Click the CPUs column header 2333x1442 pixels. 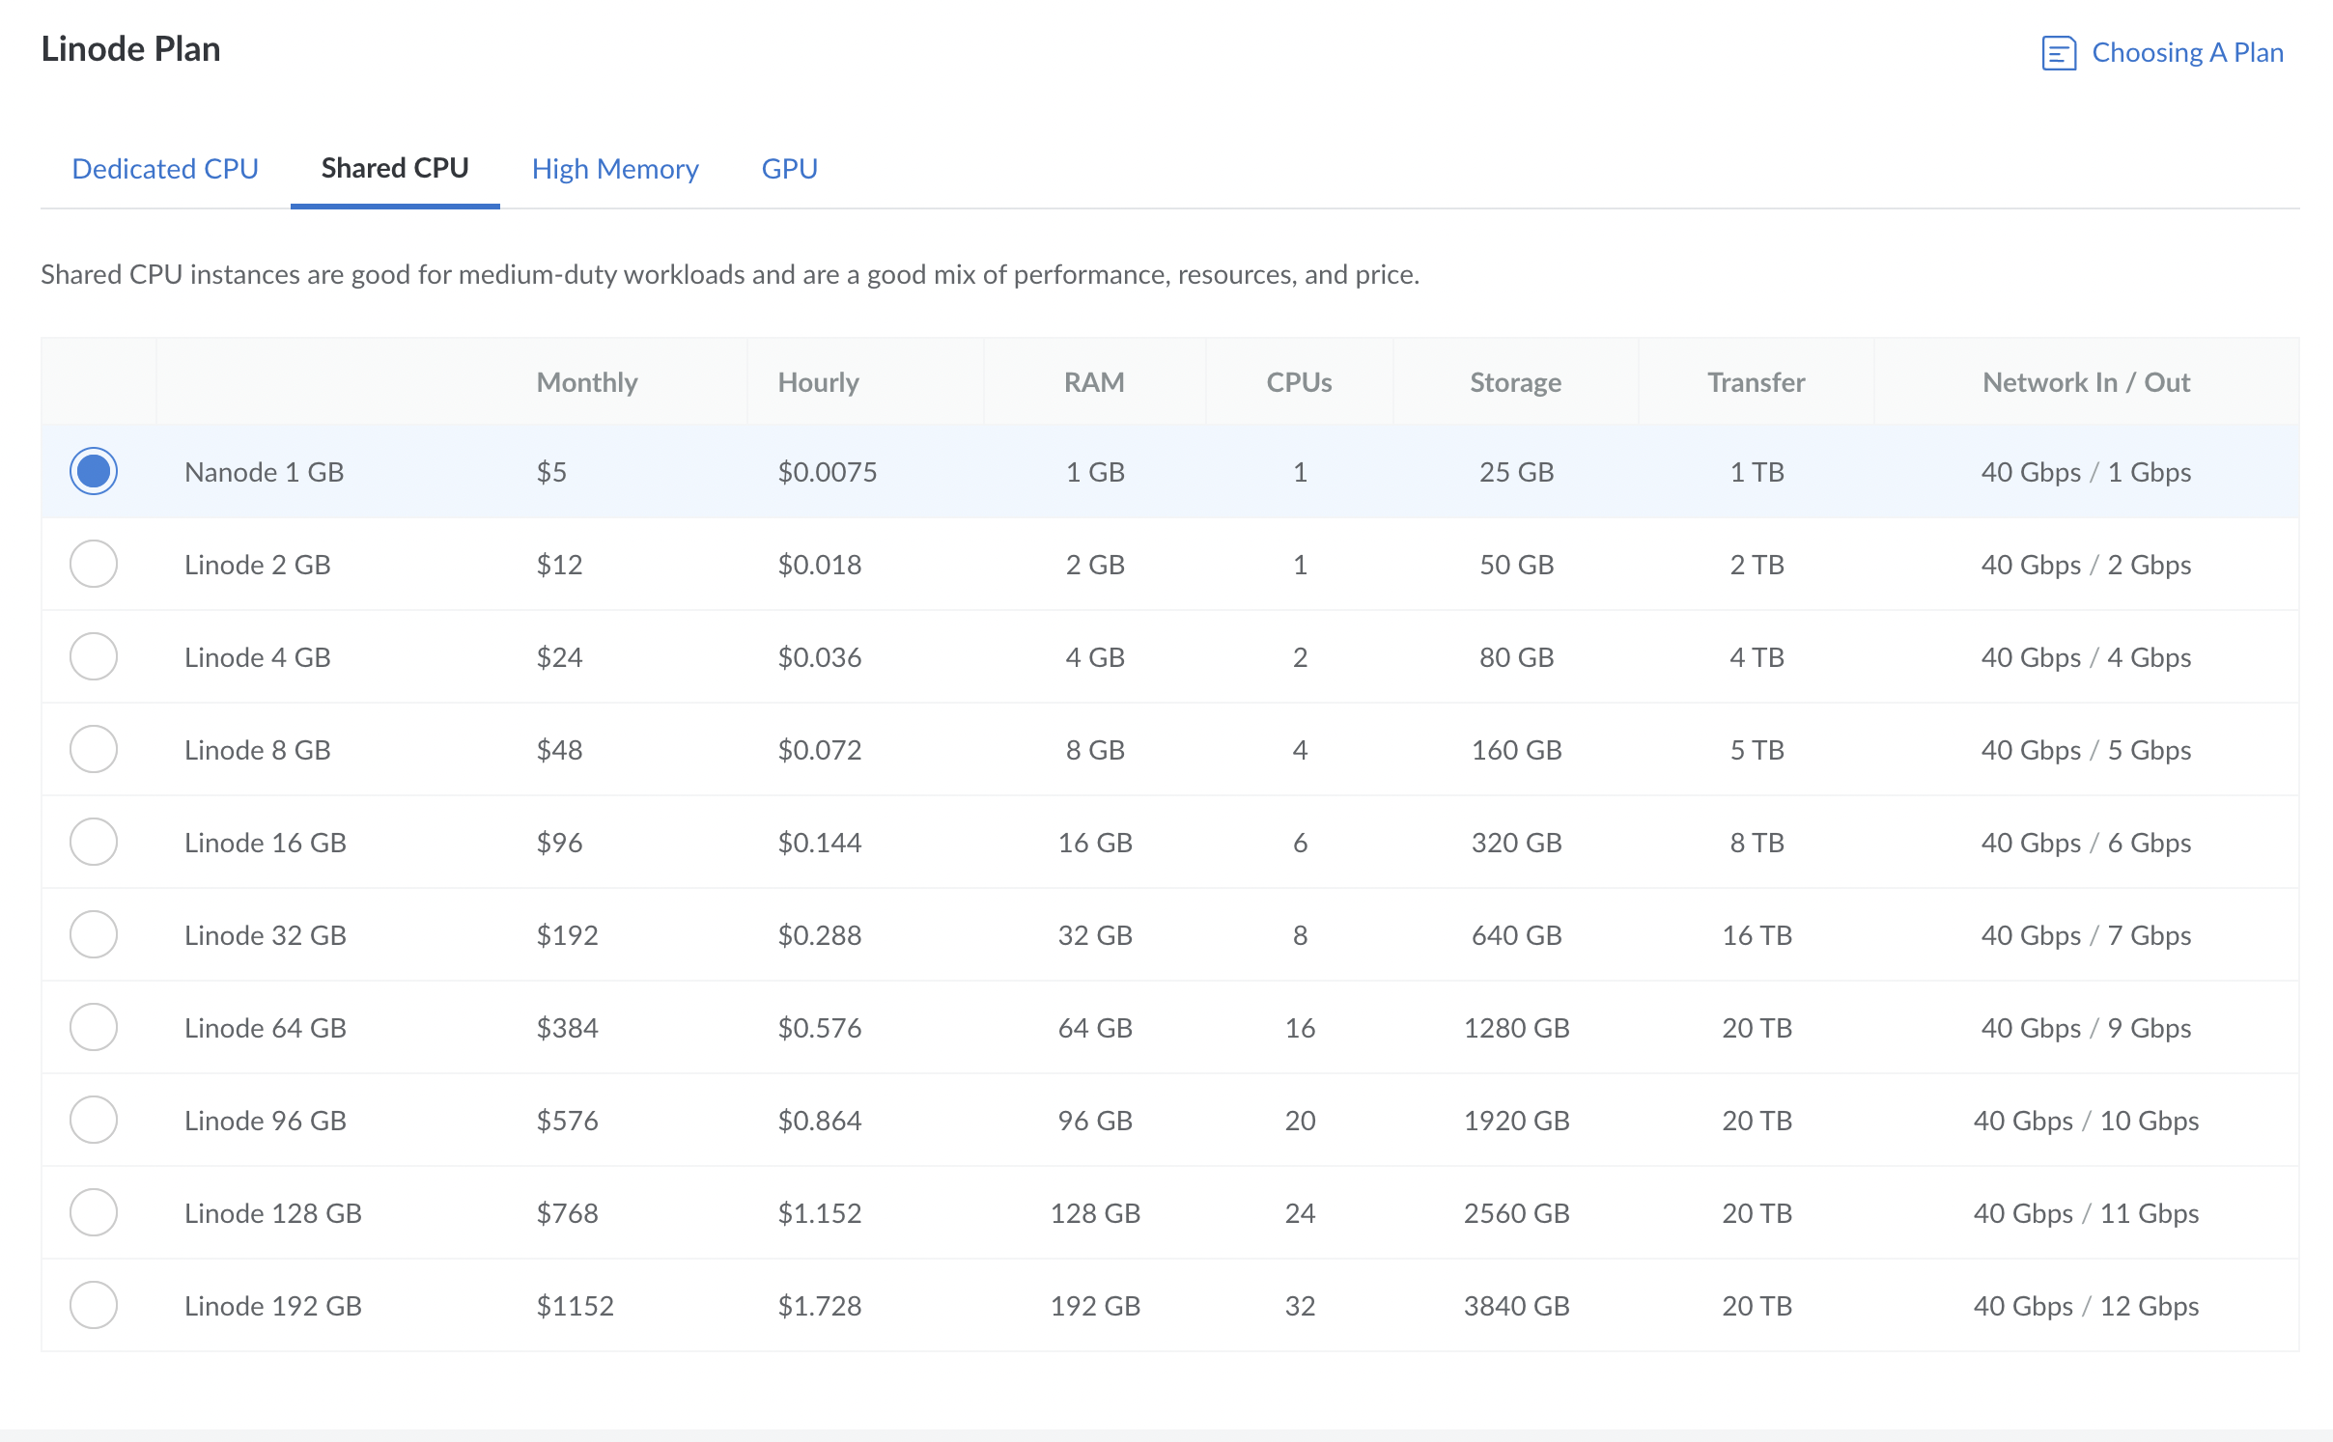[x=1300, y=382]
